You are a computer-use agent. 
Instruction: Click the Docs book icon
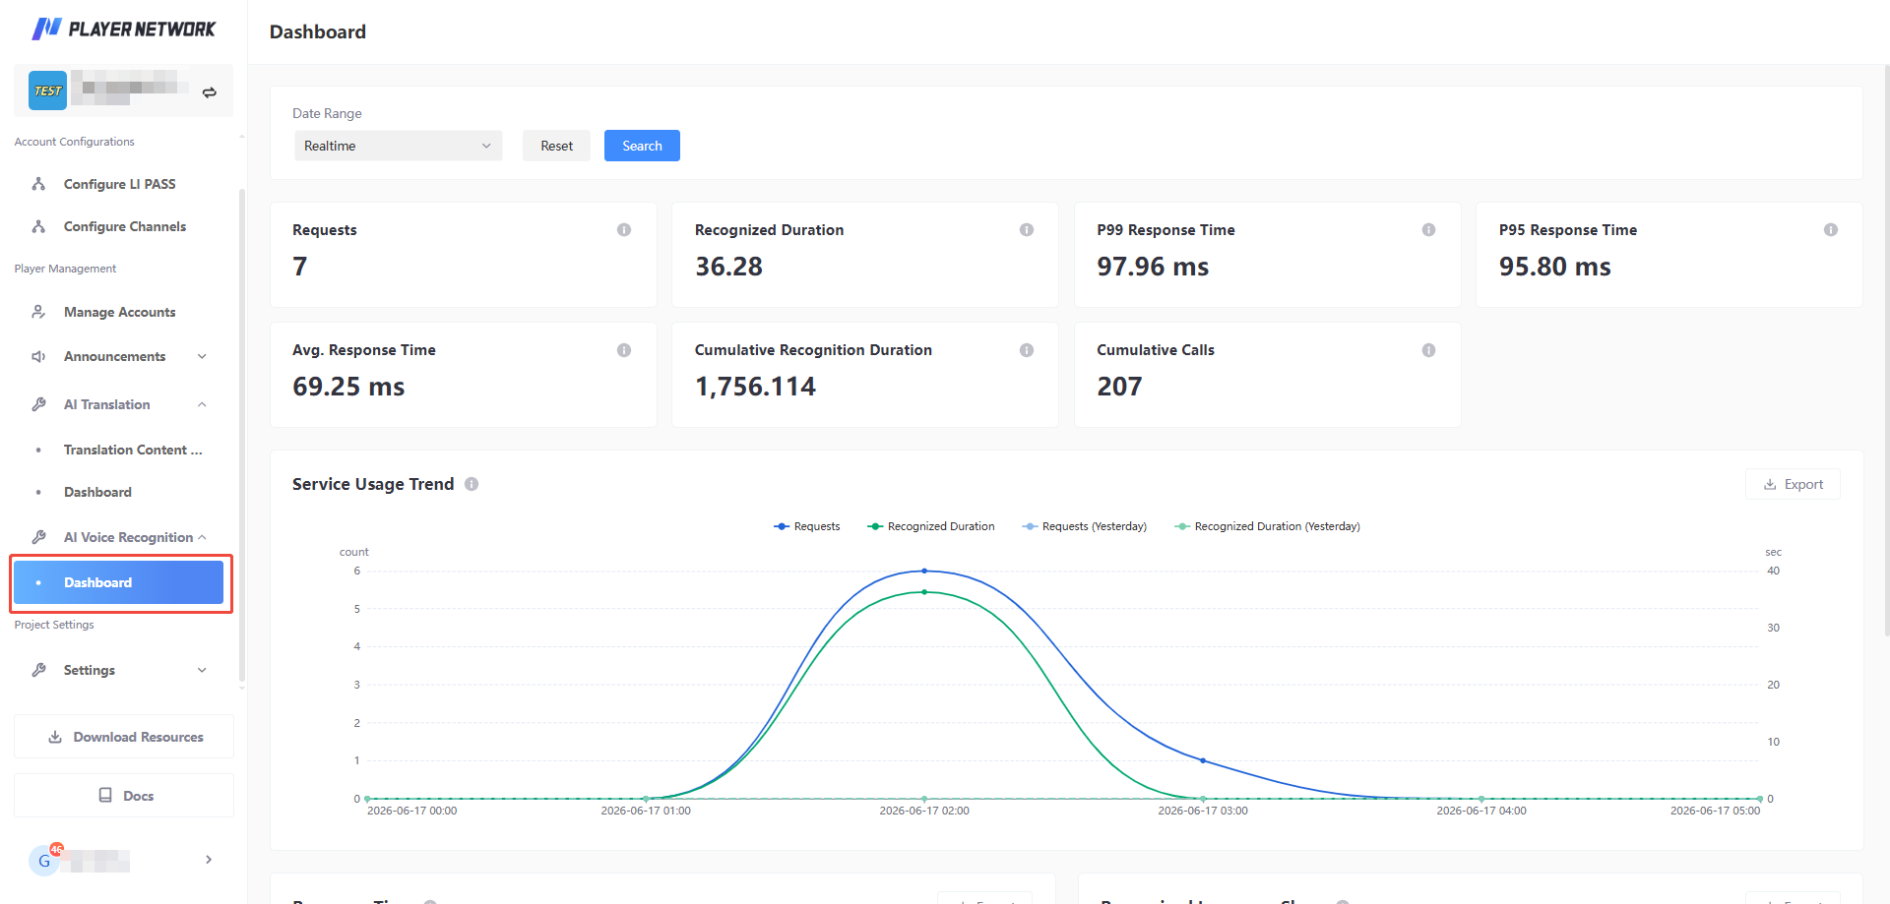pyautogui.click(x=105, y=795)
